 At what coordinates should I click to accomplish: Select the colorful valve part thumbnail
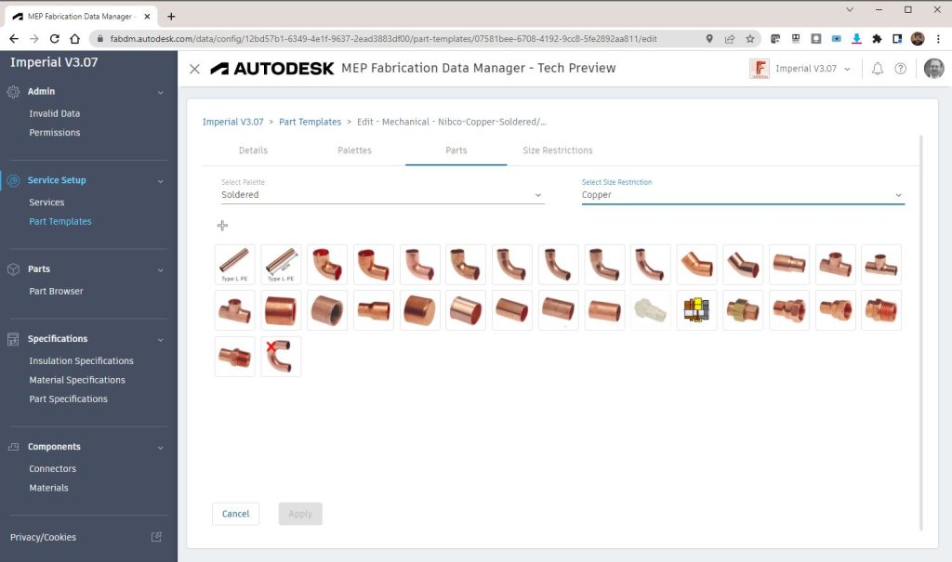click(x=696, y=310)
